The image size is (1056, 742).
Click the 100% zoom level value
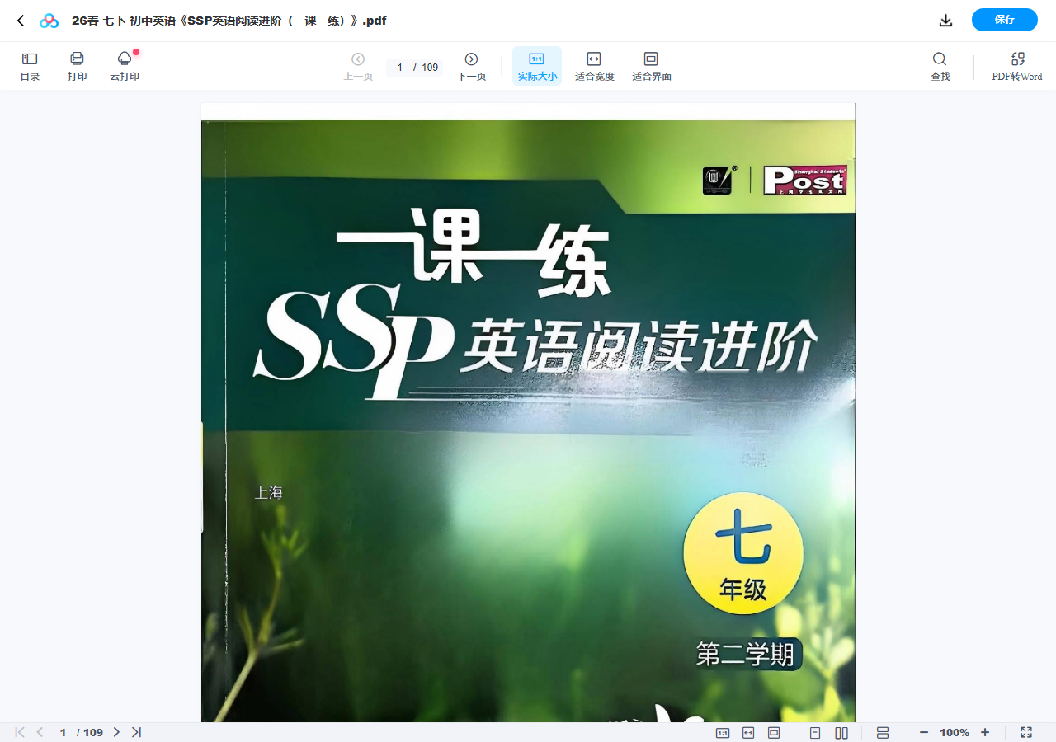955,732
